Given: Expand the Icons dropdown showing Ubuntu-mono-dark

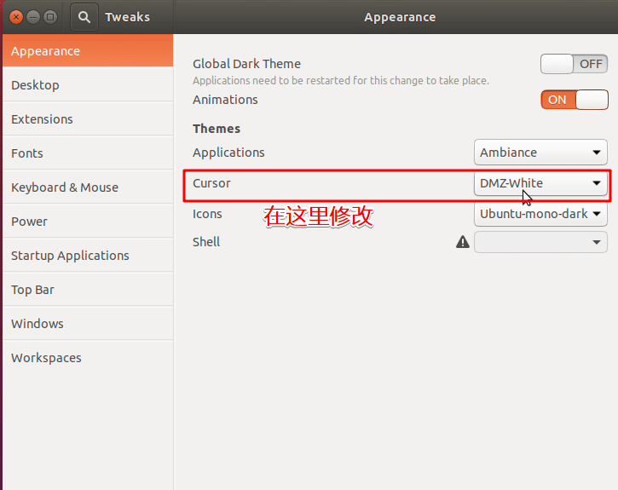Looking at the screenshot, I should coord(540,214).
